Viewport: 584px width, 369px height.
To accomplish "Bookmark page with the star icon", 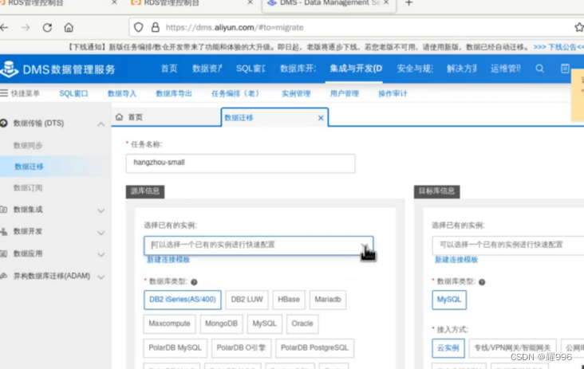I will click(x=579, y=27).
